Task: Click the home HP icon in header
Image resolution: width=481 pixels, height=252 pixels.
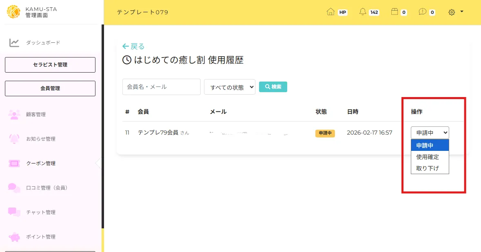Action: (x=330, y=12)
